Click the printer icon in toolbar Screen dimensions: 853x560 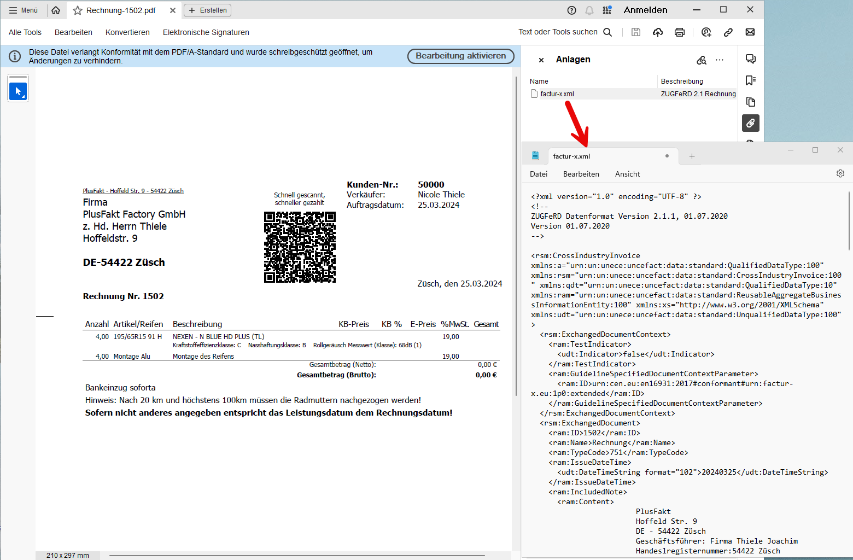(680, 32)
